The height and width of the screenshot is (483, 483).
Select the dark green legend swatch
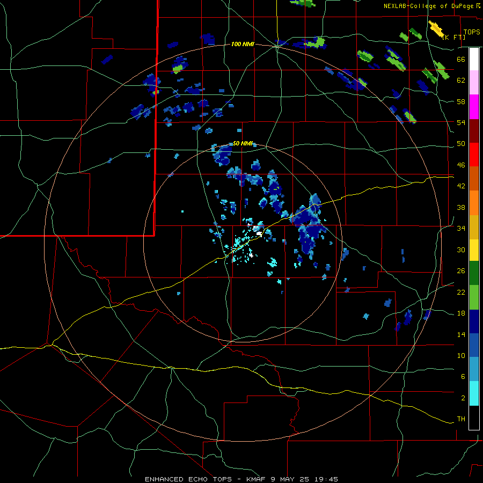pos(474,273)
